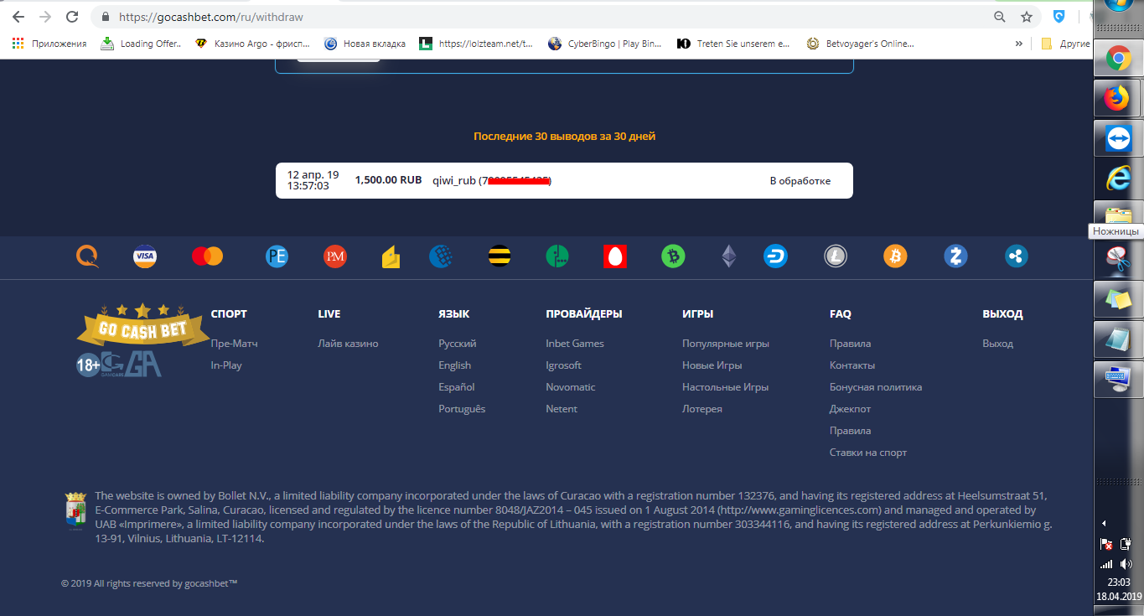Open the Betvoyager's Online bookmark

[x=861, y=44]
